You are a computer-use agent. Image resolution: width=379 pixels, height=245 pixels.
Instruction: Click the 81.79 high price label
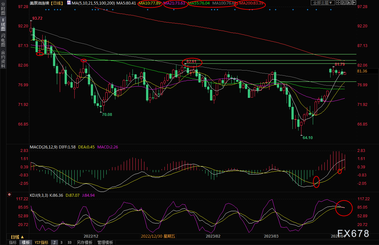(340, 64)
